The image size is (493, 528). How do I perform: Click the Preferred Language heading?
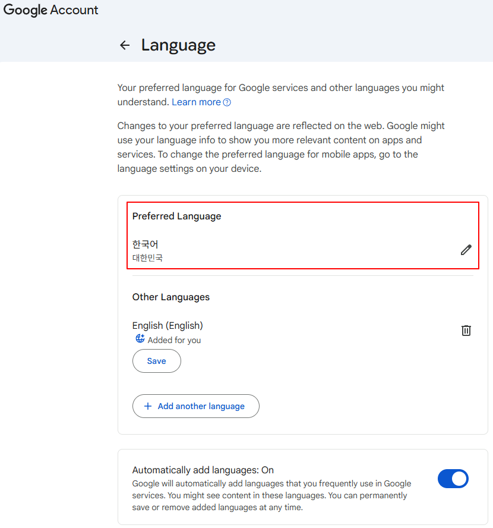point(176,216)
